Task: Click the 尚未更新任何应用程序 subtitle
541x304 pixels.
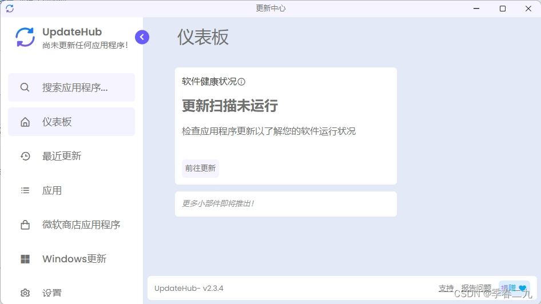Action: pos(85,45)
